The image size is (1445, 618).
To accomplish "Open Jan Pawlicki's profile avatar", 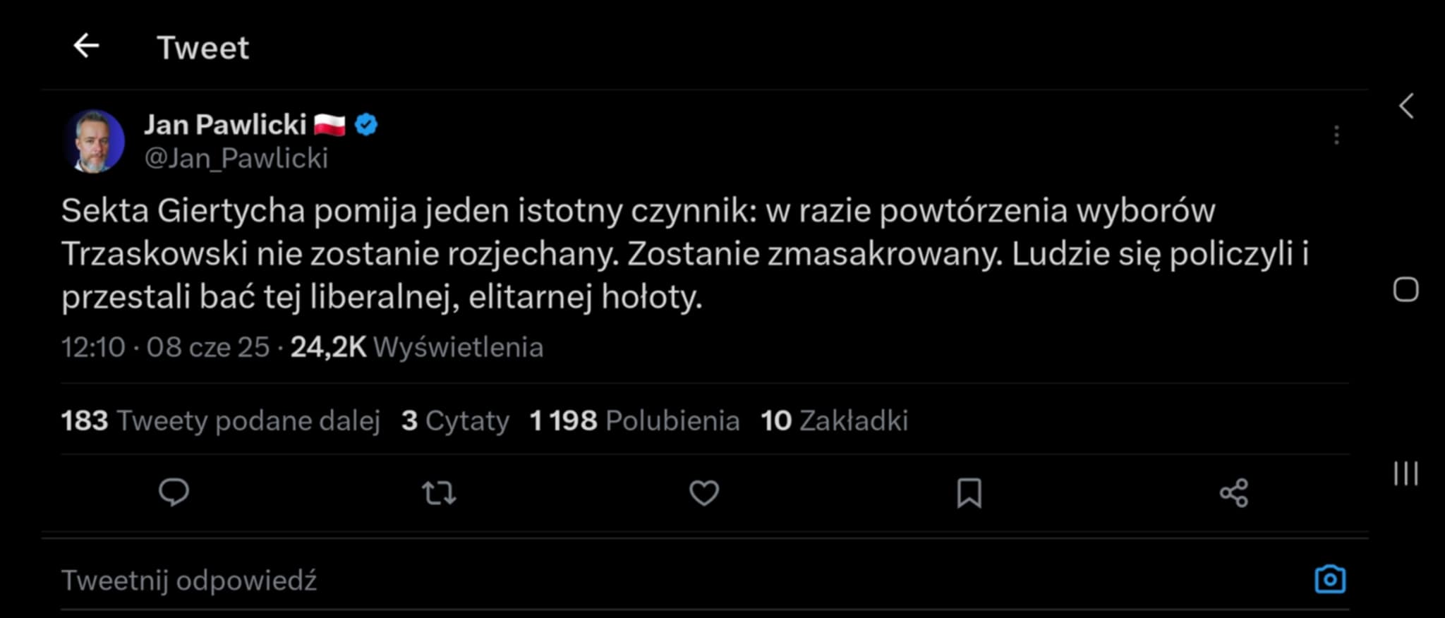I will tap(95, 141).
